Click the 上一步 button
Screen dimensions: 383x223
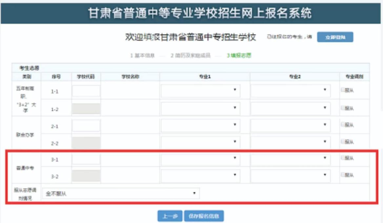(x=170, y=216)
